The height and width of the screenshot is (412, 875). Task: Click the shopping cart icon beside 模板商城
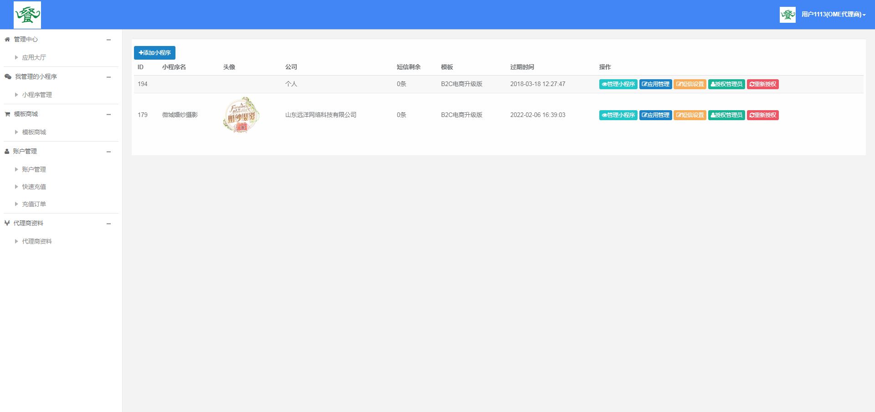7,114
